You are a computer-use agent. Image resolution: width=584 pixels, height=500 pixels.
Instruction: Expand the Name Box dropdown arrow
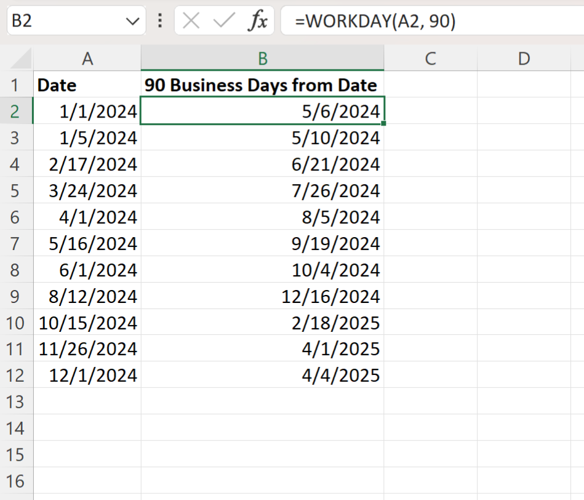pos(132,22)
